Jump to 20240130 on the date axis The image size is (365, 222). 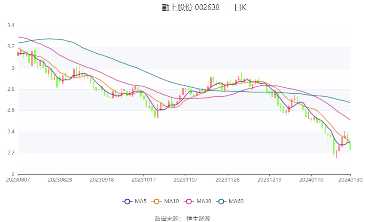click(350, 179)
